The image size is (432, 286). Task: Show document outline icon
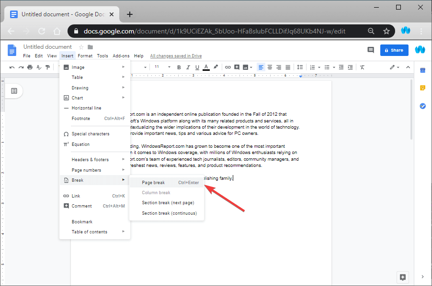click(x=14, y=91)
